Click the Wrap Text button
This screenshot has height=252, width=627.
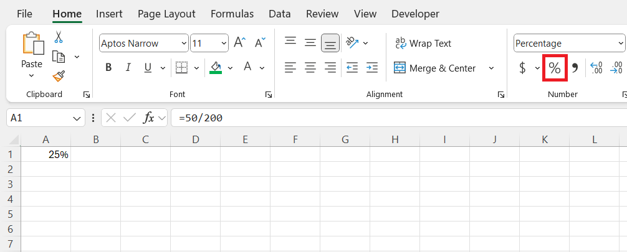423,43
